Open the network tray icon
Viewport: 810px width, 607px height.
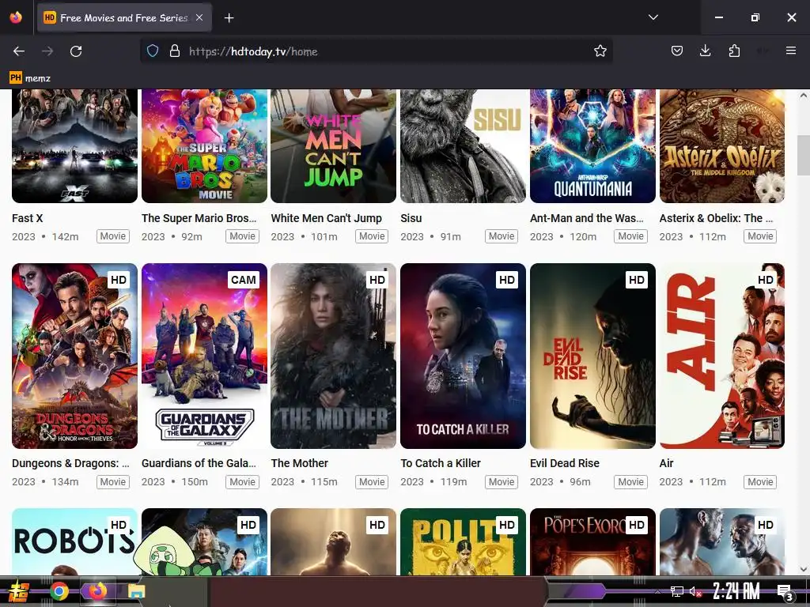tap(677, 592)
